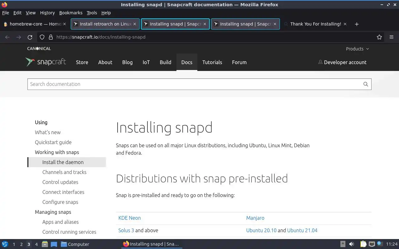Viewport: 399px width, 249px height.
Task: Open the Tools menu
Action: [92, 13]
